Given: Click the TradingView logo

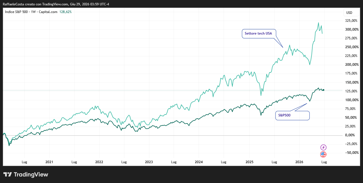Looking at the screenshot, I should tap(26, 175).
